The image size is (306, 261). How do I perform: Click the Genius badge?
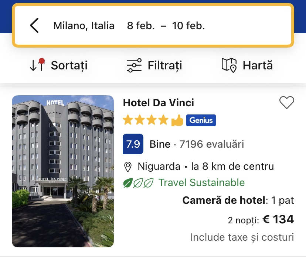201,120
